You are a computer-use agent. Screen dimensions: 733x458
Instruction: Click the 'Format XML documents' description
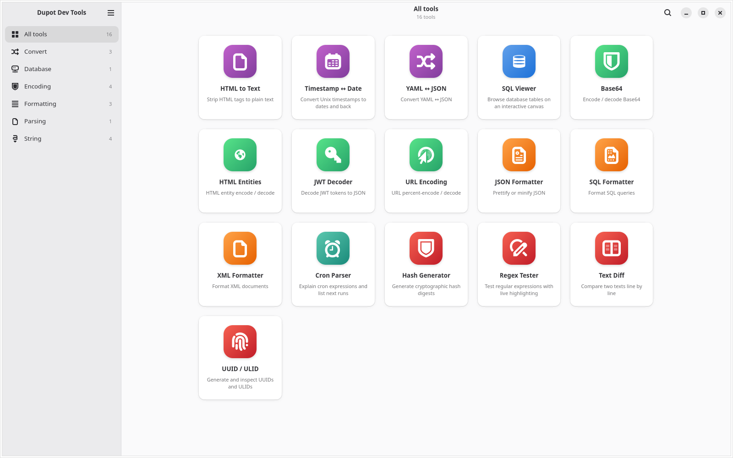point(240,286)
